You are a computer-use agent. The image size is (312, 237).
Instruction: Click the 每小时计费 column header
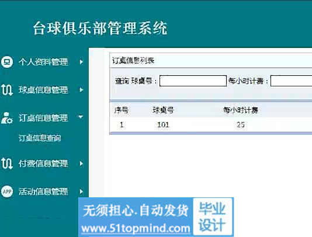(240, 110)
